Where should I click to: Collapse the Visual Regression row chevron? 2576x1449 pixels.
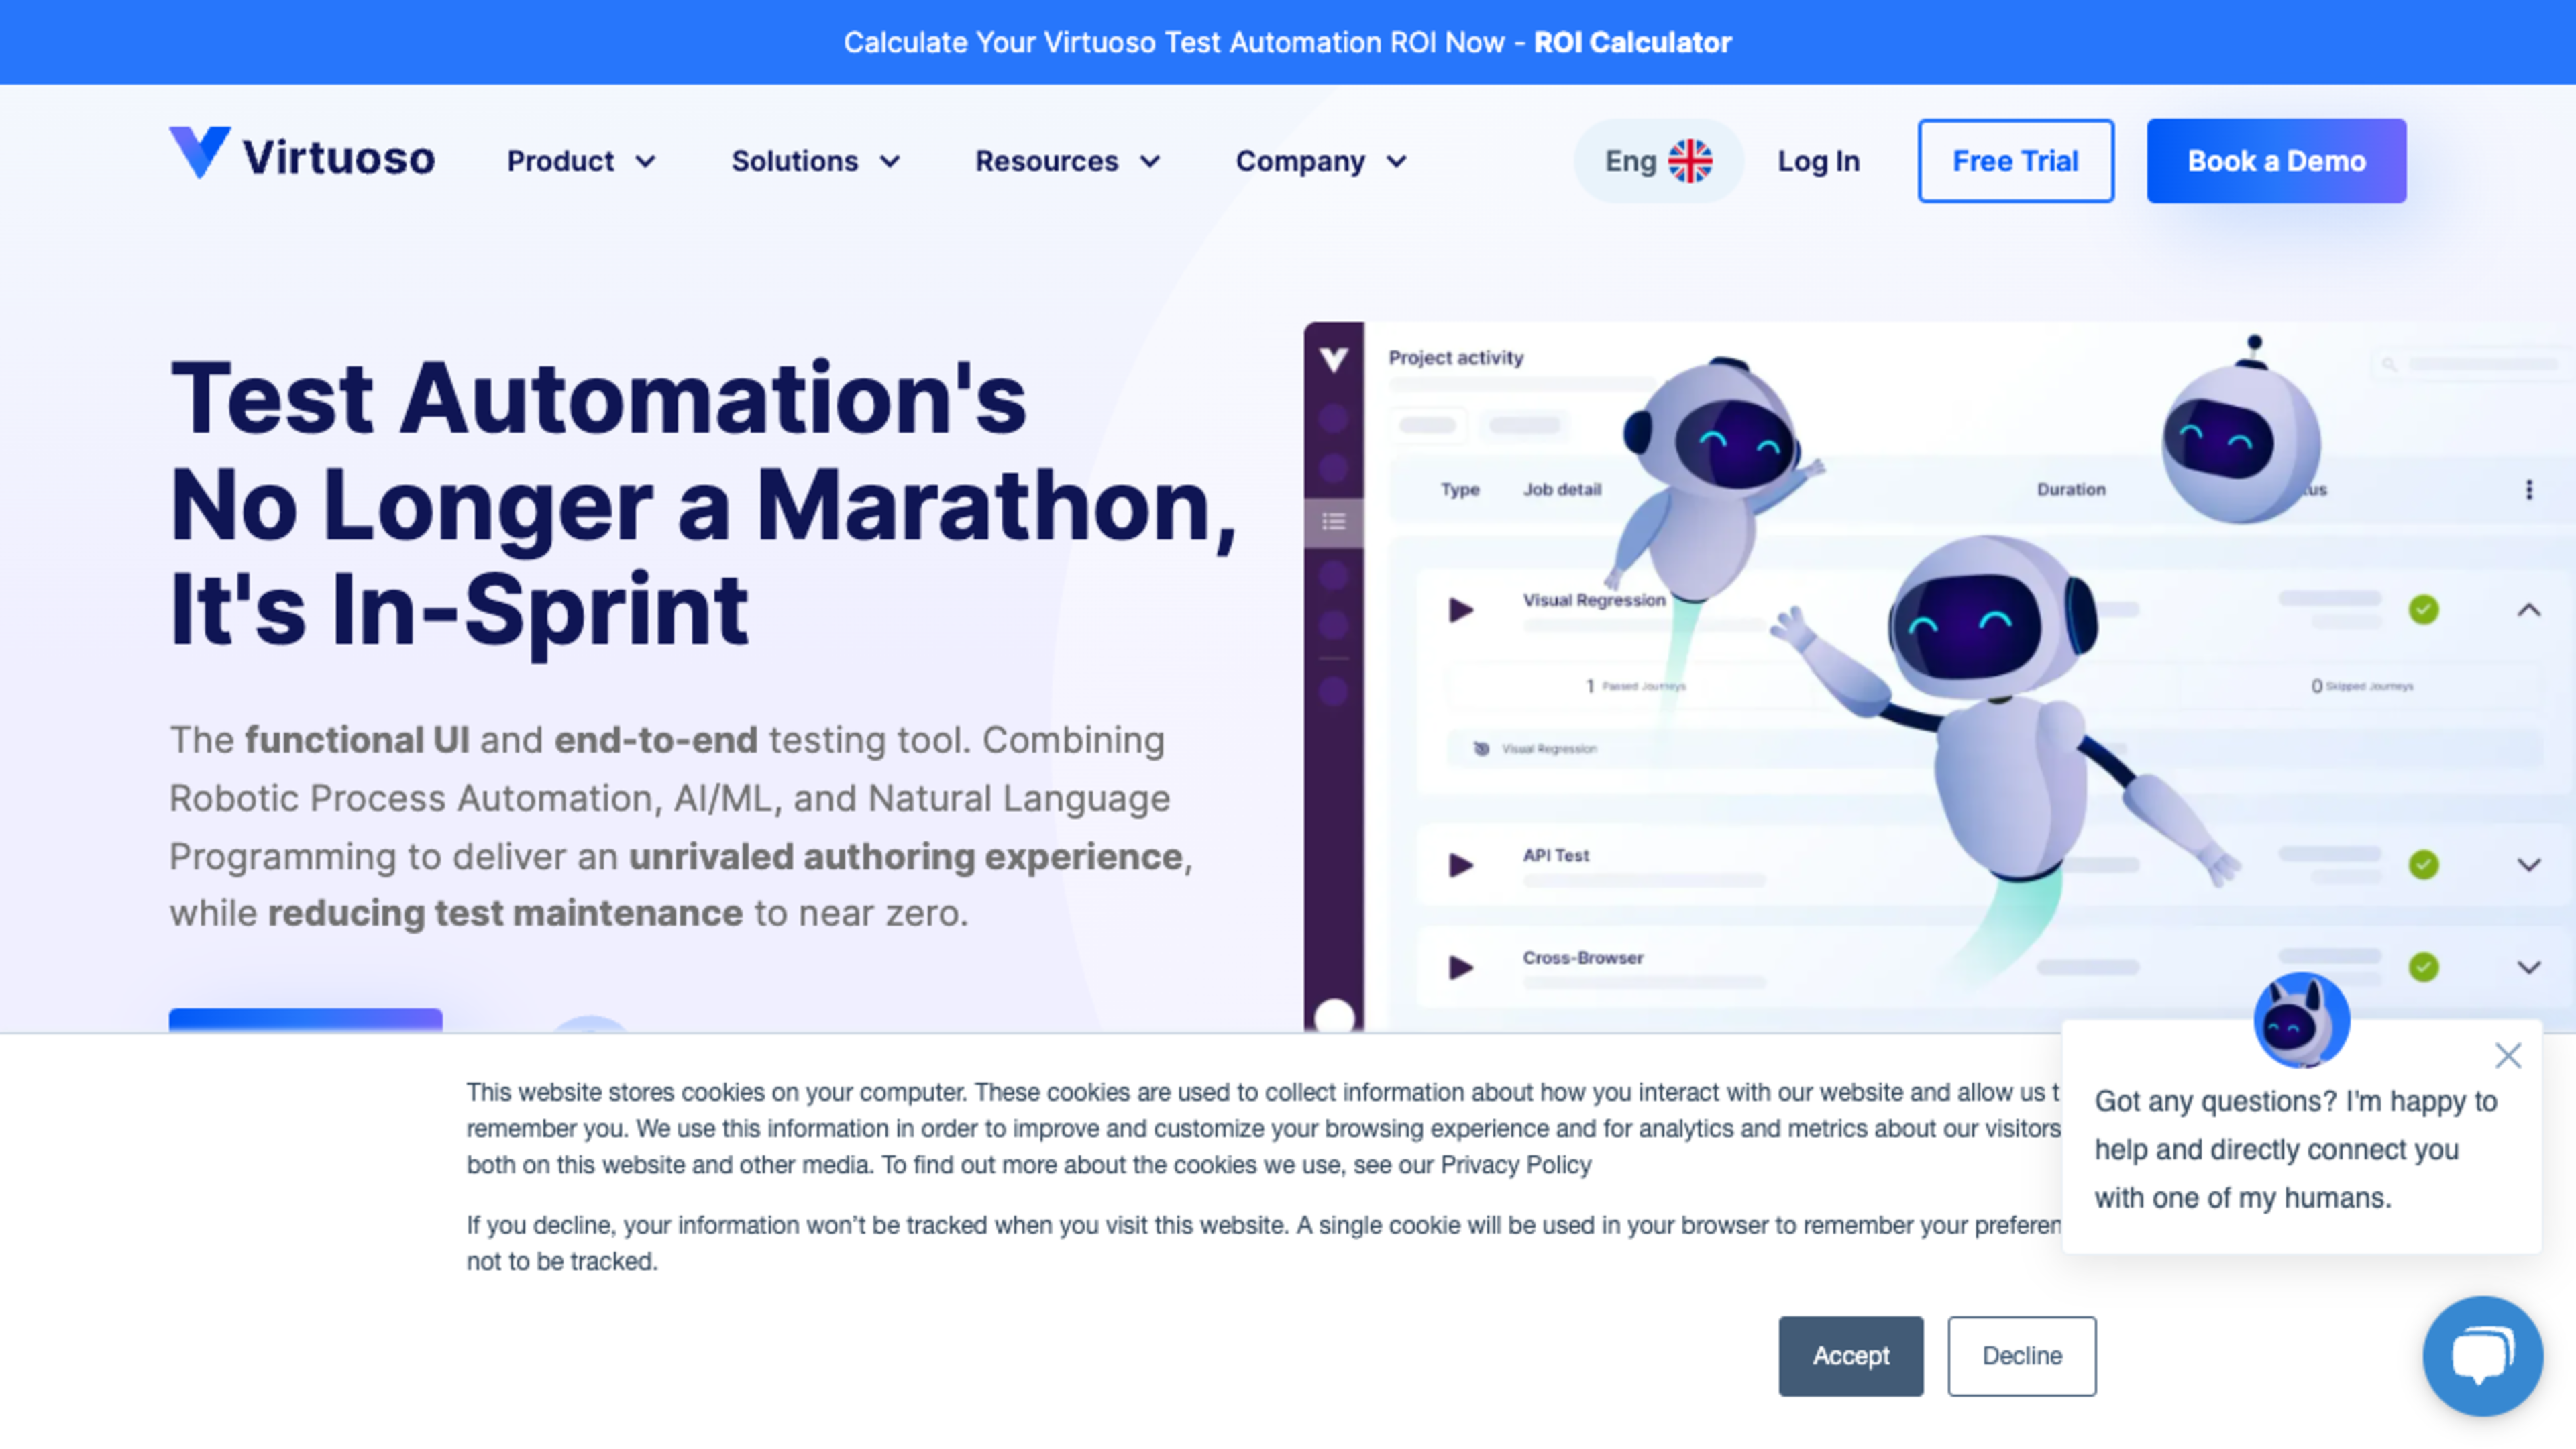tap(2528, 610)
